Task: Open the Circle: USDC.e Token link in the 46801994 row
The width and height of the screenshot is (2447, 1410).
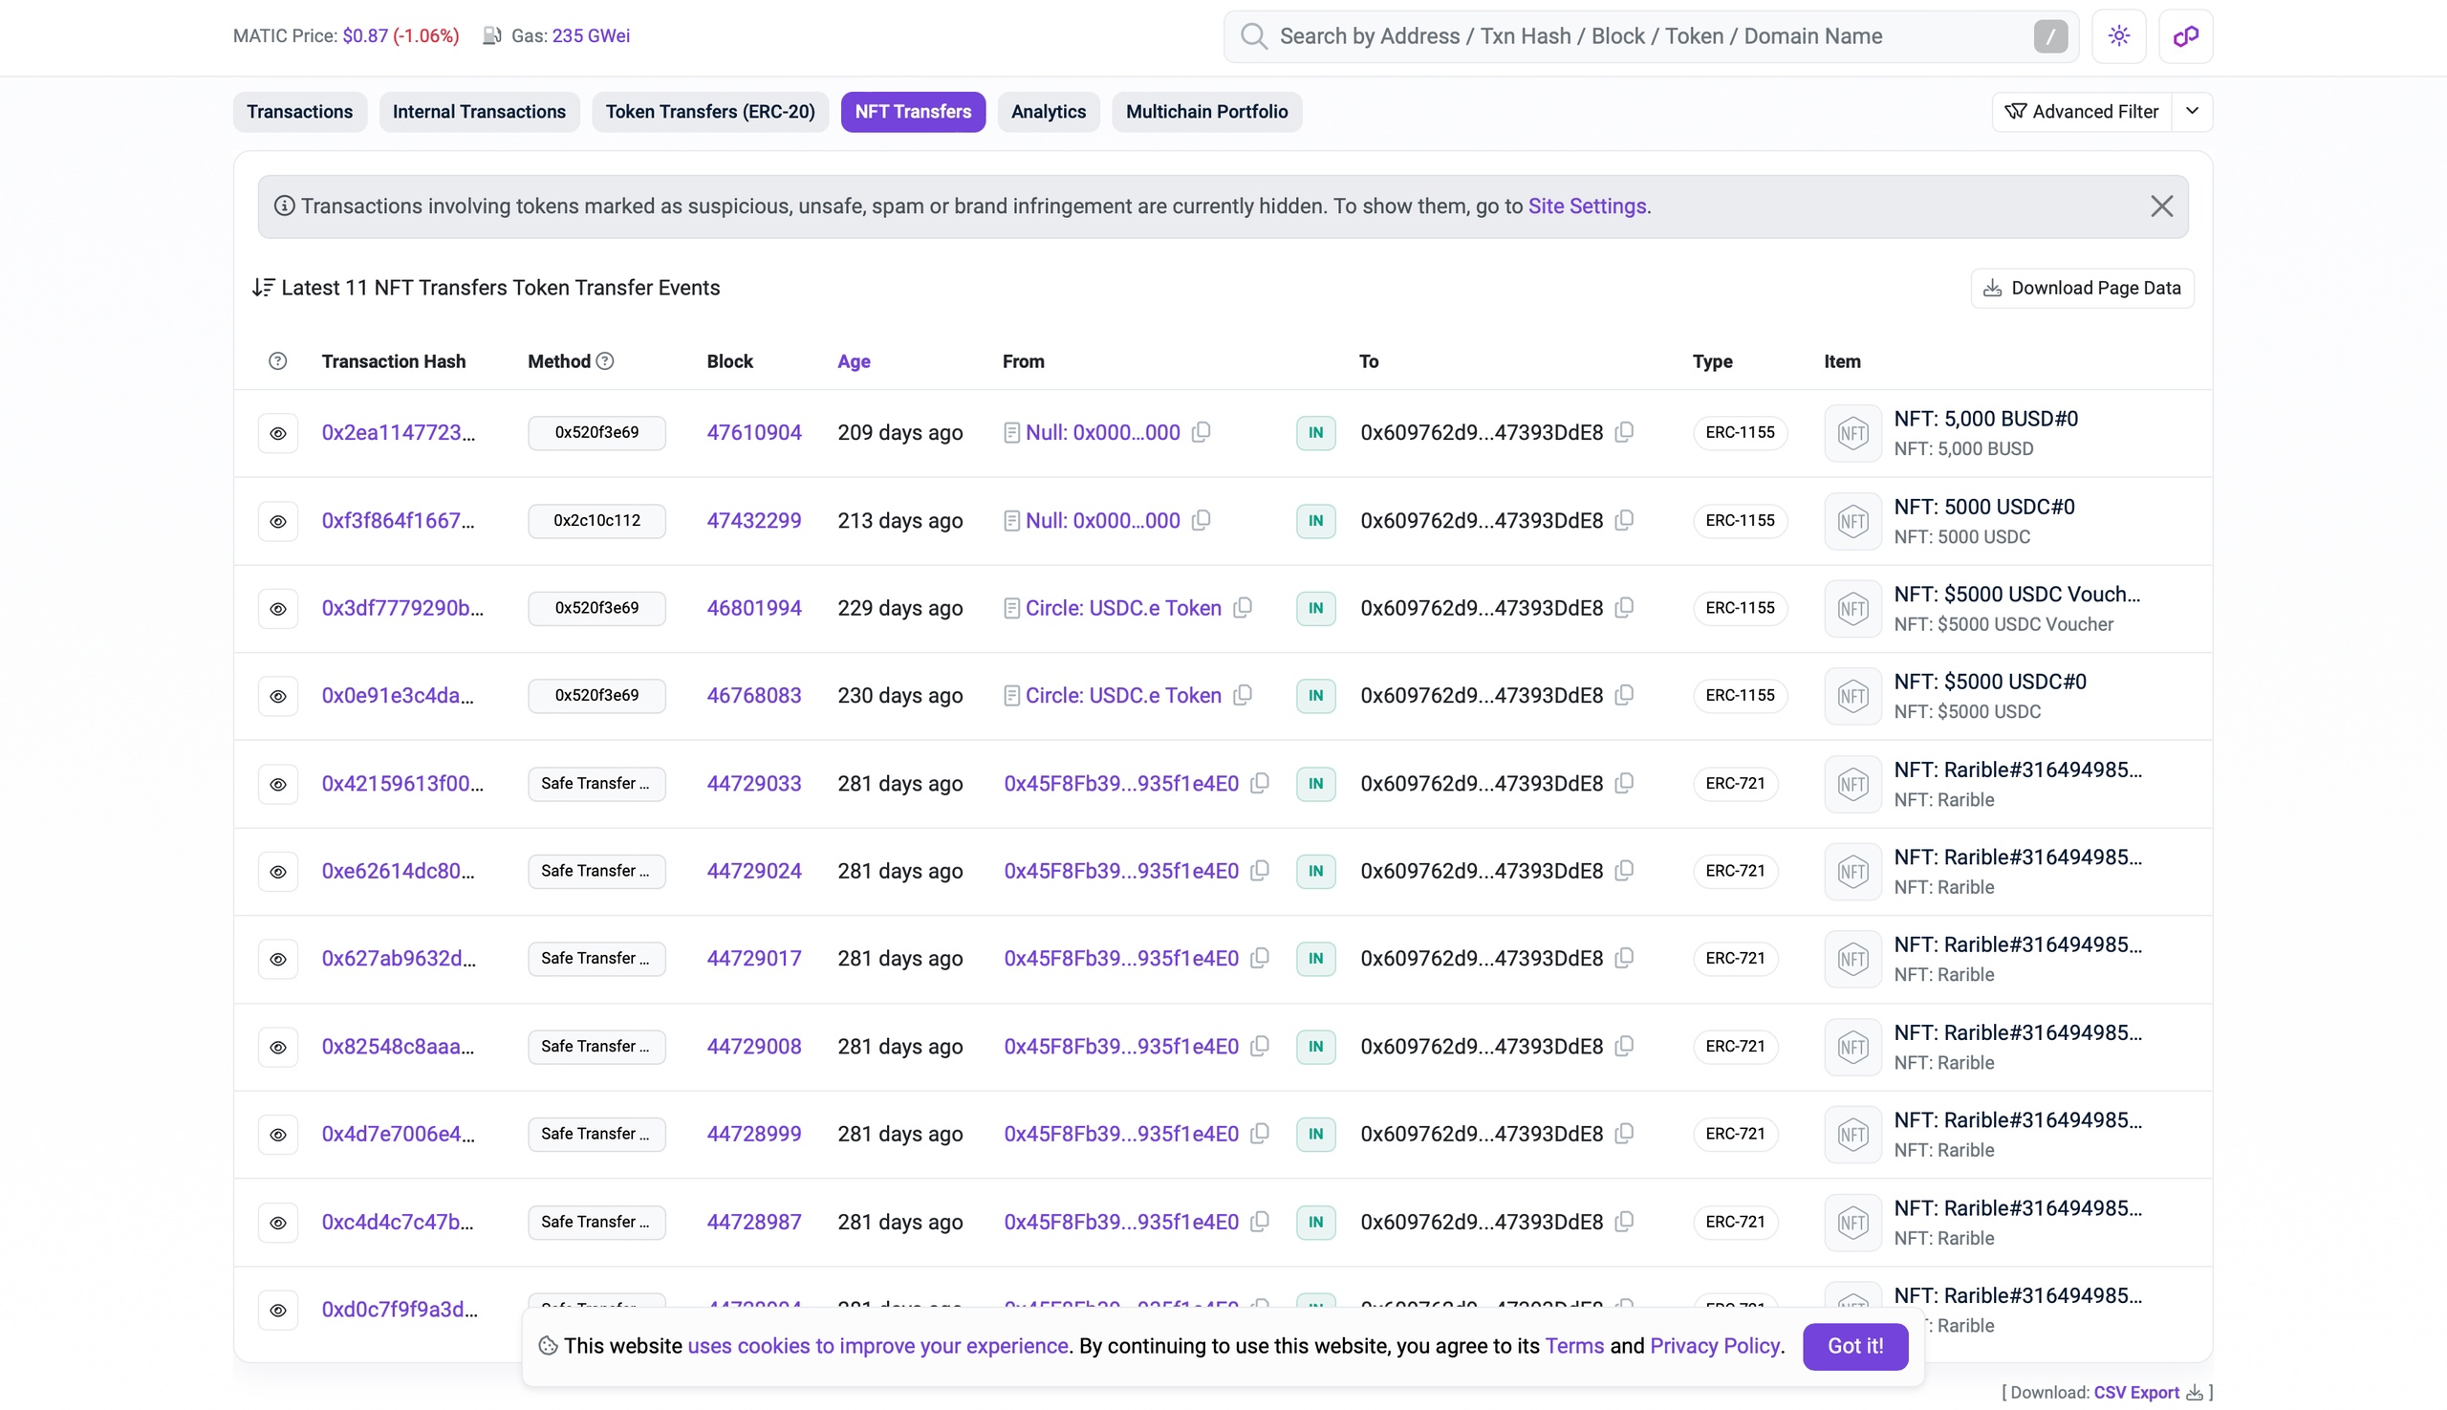Action: pos(1122,607)
